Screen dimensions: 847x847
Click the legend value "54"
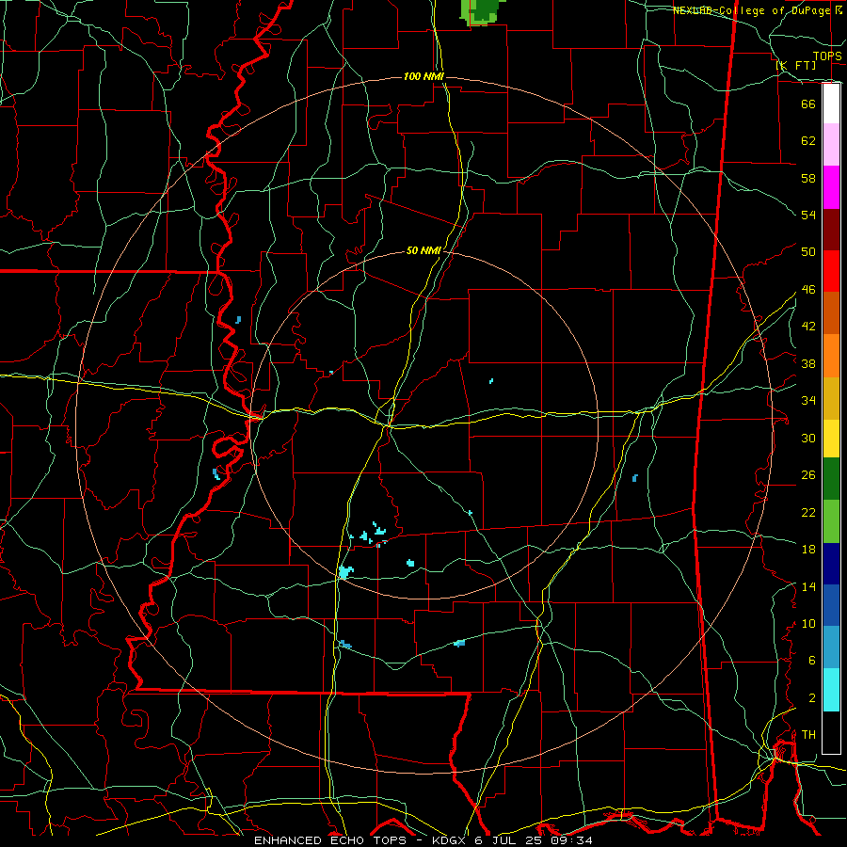point(808,215)
